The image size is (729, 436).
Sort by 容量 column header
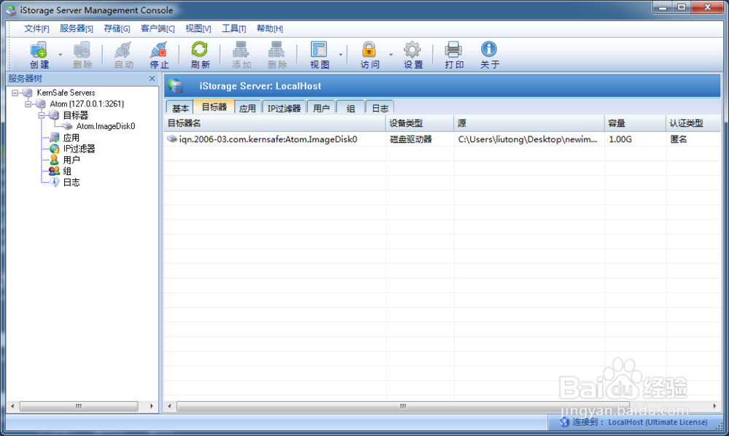(635, 123)
